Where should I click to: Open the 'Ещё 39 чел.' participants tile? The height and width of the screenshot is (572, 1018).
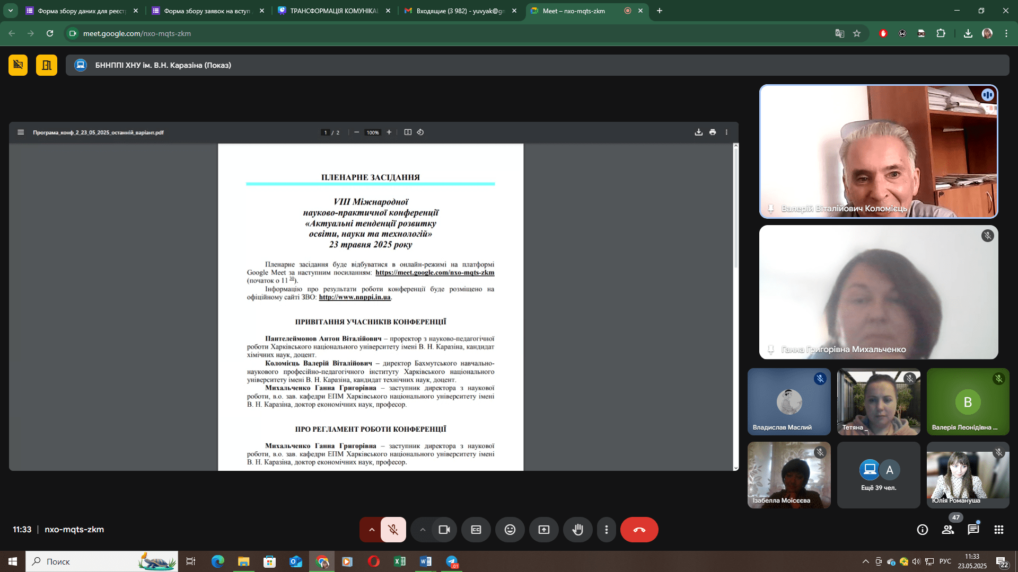878,475
